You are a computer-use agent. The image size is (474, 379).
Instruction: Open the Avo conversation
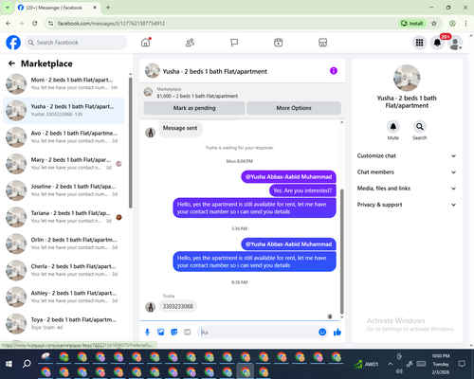point(64,137)
